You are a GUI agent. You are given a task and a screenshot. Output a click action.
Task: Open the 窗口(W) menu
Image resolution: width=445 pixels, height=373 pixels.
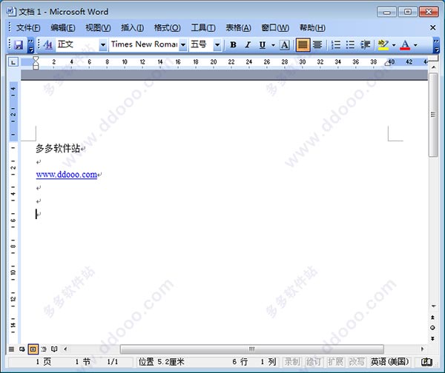click(x=275, y=28)
